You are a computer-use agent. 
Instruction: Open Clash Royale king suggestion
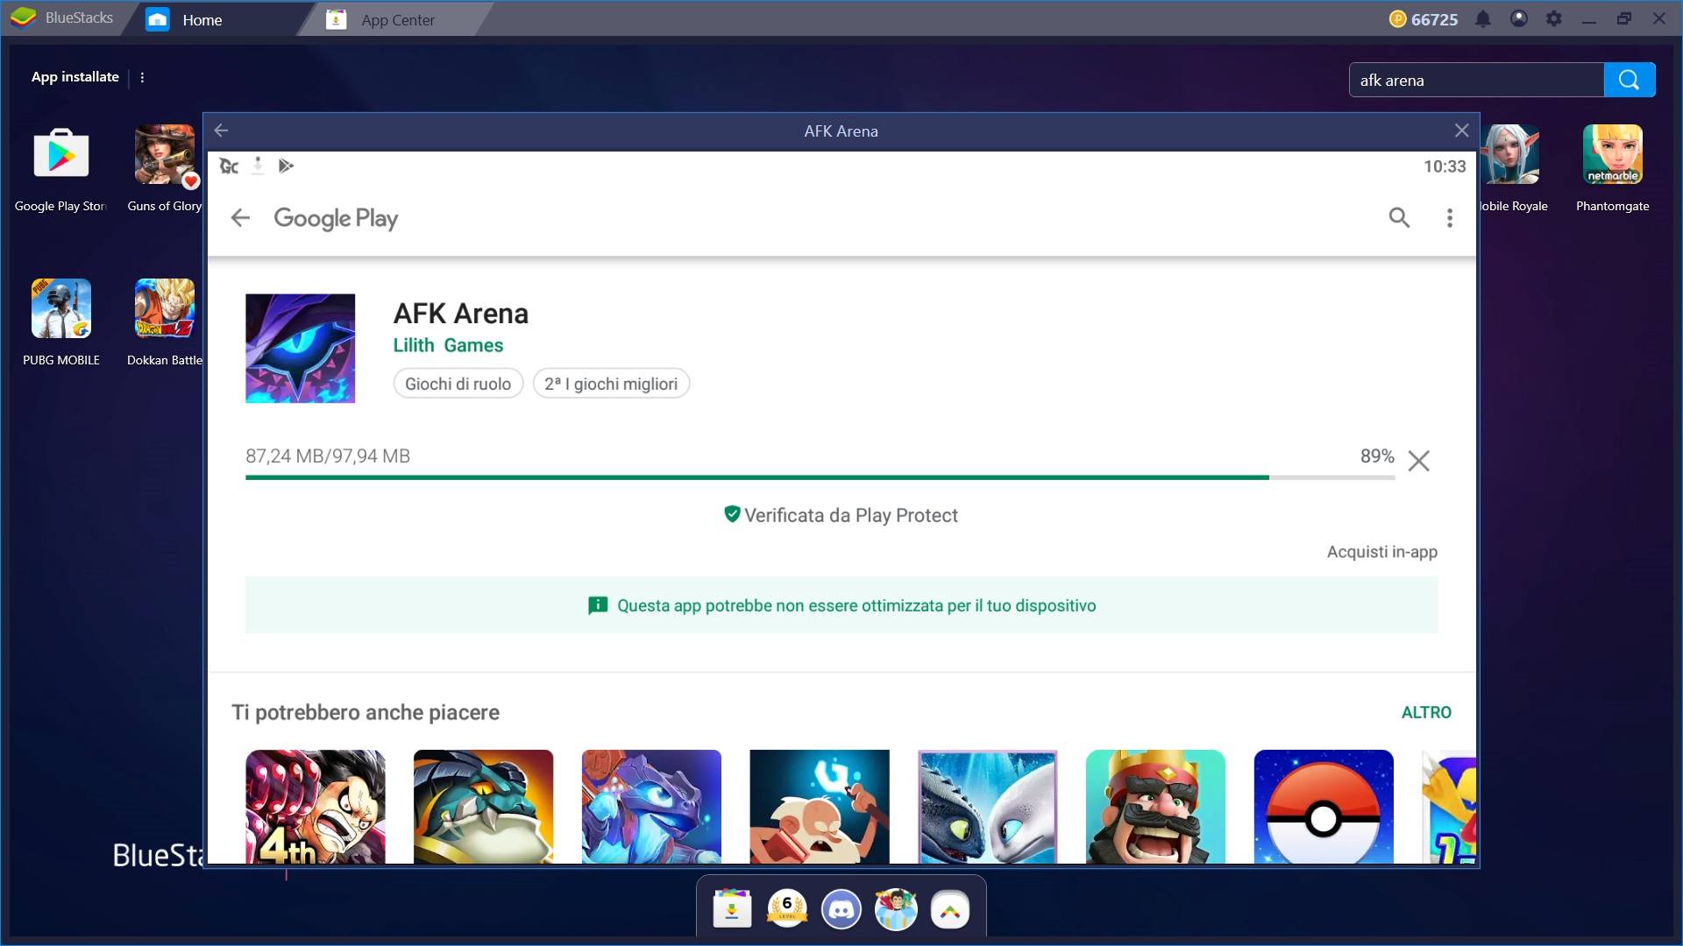point(1155,807)
